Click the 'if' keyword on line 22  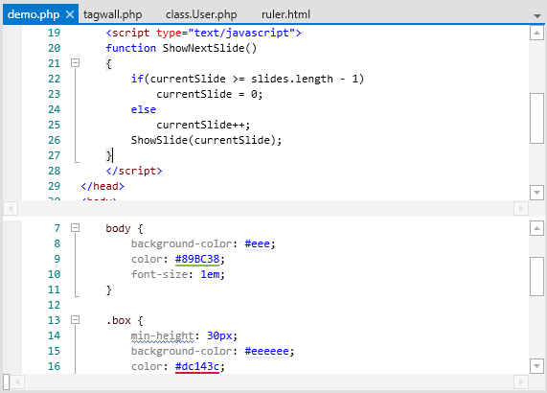pyautogui.click(x=137, y=79)
